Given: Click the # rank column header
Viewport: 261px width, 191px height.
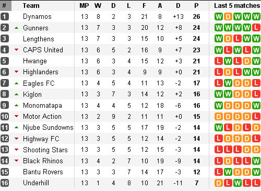Looking at the screenshot, I should tap(4, 6).
